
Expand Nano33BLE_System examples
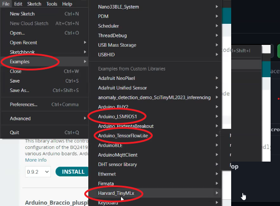click(155, 7)
